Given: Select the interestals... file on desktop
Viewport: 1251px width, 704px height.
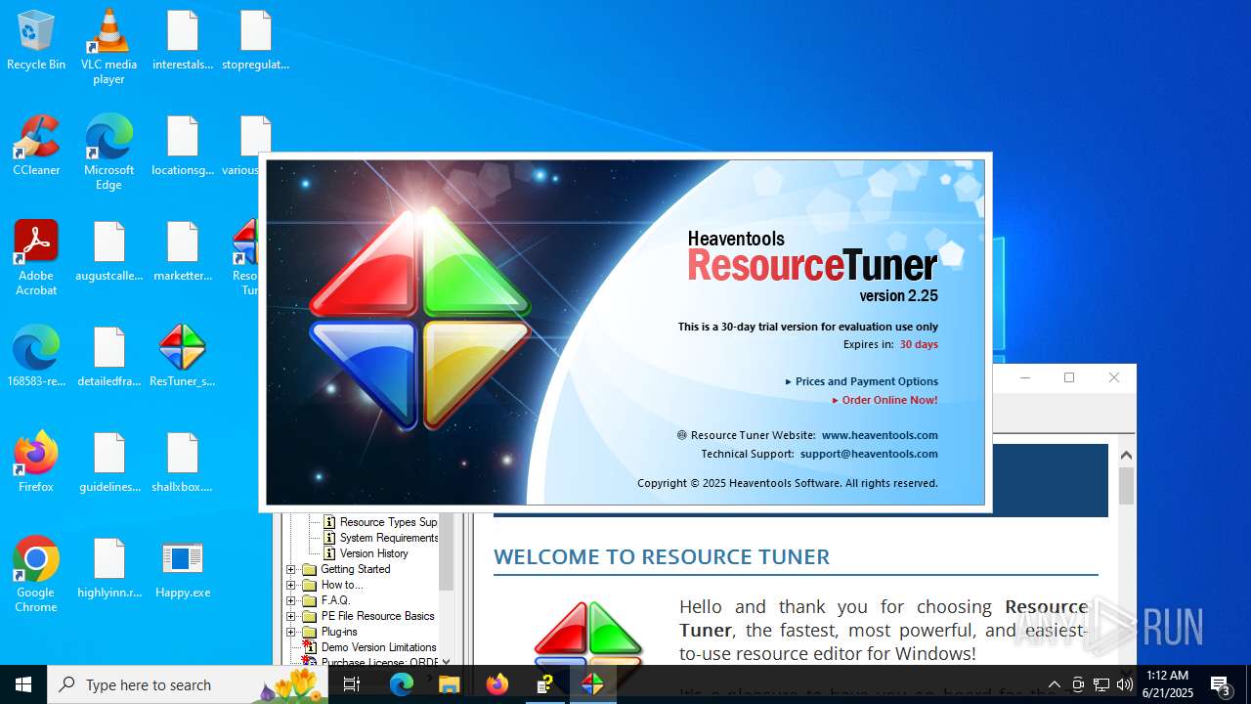Looking at the screenshot, I should click(x=183, y=41).
